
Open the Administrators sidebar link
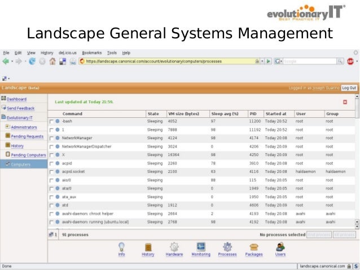(24, 127)
